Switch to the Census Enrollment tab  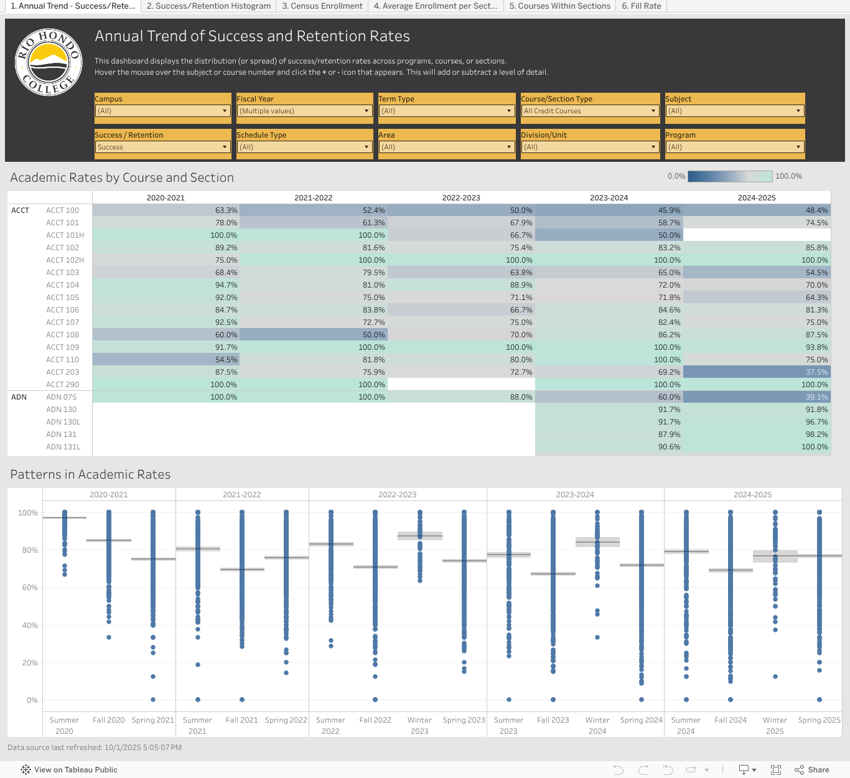point(322,6)
